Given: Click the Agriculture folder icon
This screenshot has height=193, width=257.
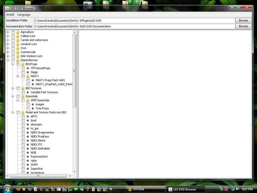Looking at the screenshot, I should (x=18, y=32).
